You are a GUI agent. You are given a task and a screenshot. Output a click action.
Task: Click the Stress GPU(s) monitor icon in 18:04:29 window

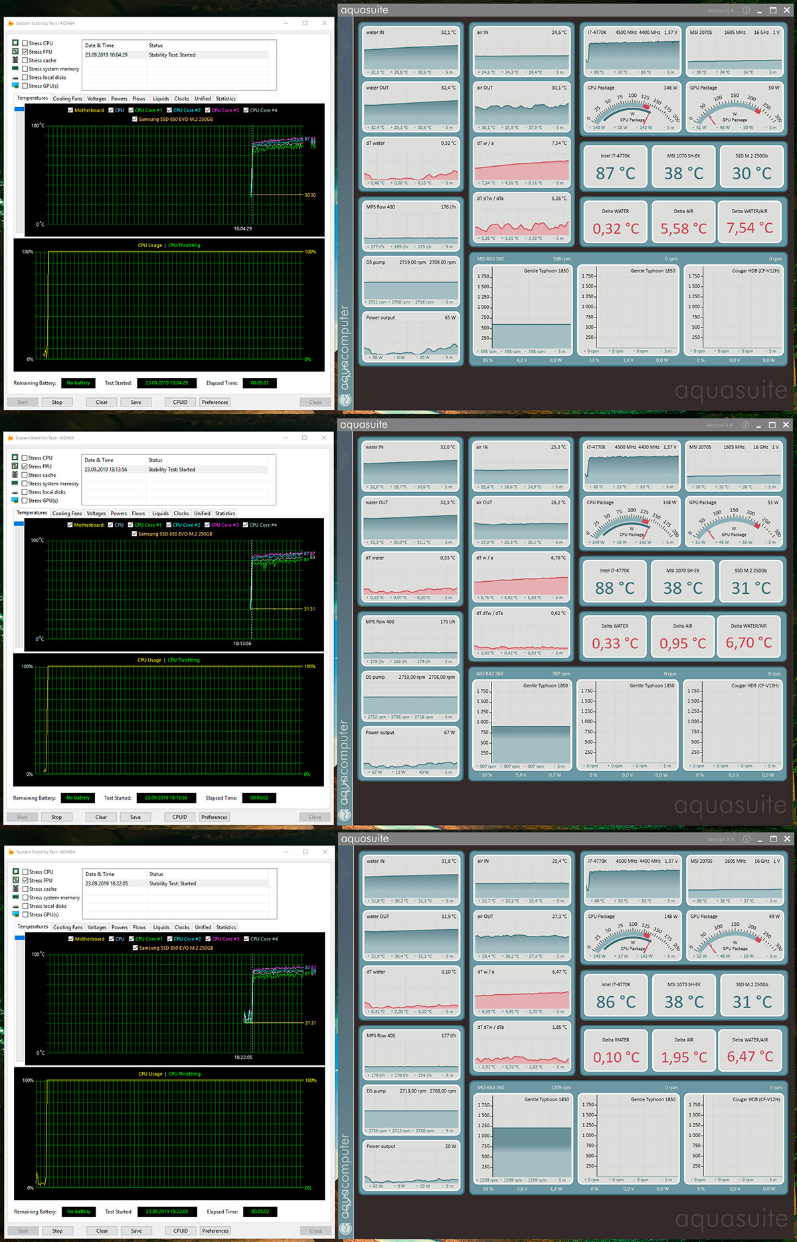(15, 86)
